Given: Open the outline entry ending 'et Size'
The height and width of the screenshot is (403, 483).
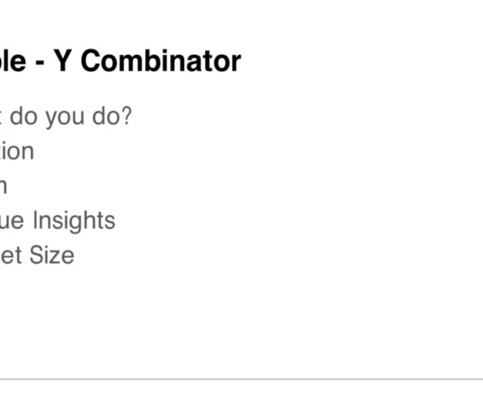Looking at the screenshot, I should coord(37,255).
